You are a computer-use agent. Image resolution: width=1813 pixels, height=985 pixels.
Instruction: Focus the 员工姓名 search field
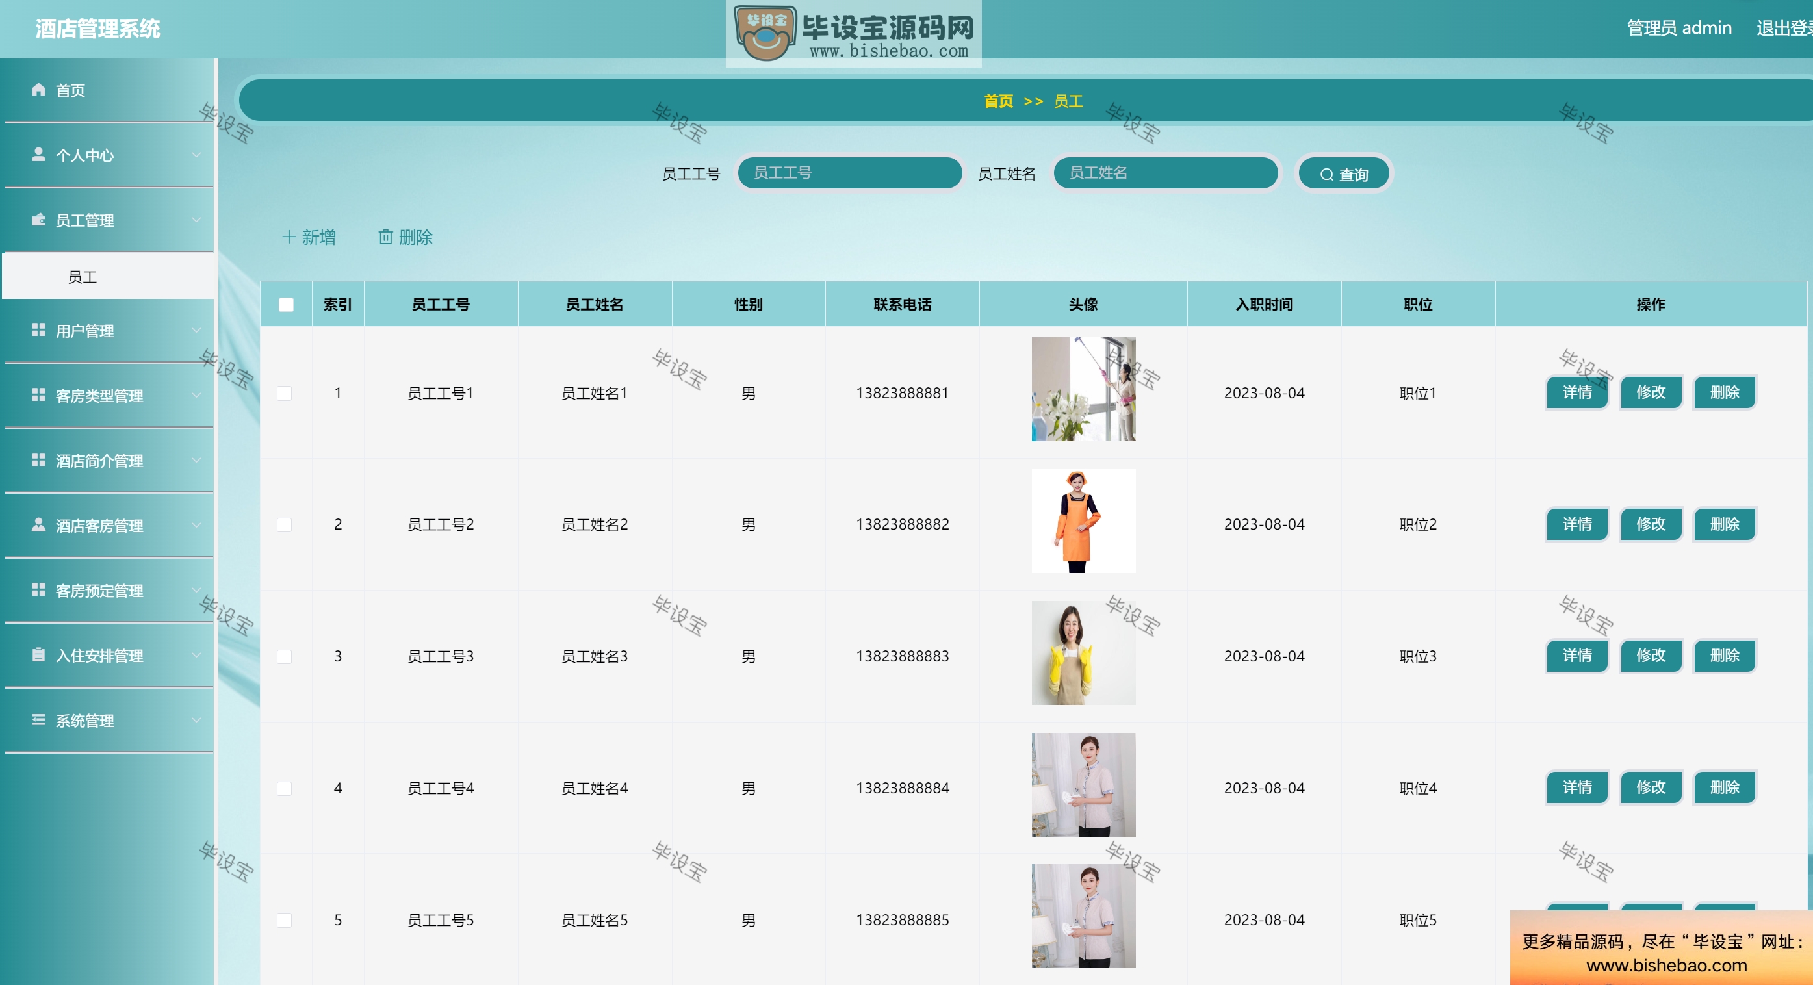(1164, 172)
